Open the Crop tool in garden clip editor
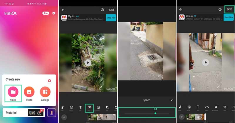This screenshot has height=123, width=235. coord(107,108)
